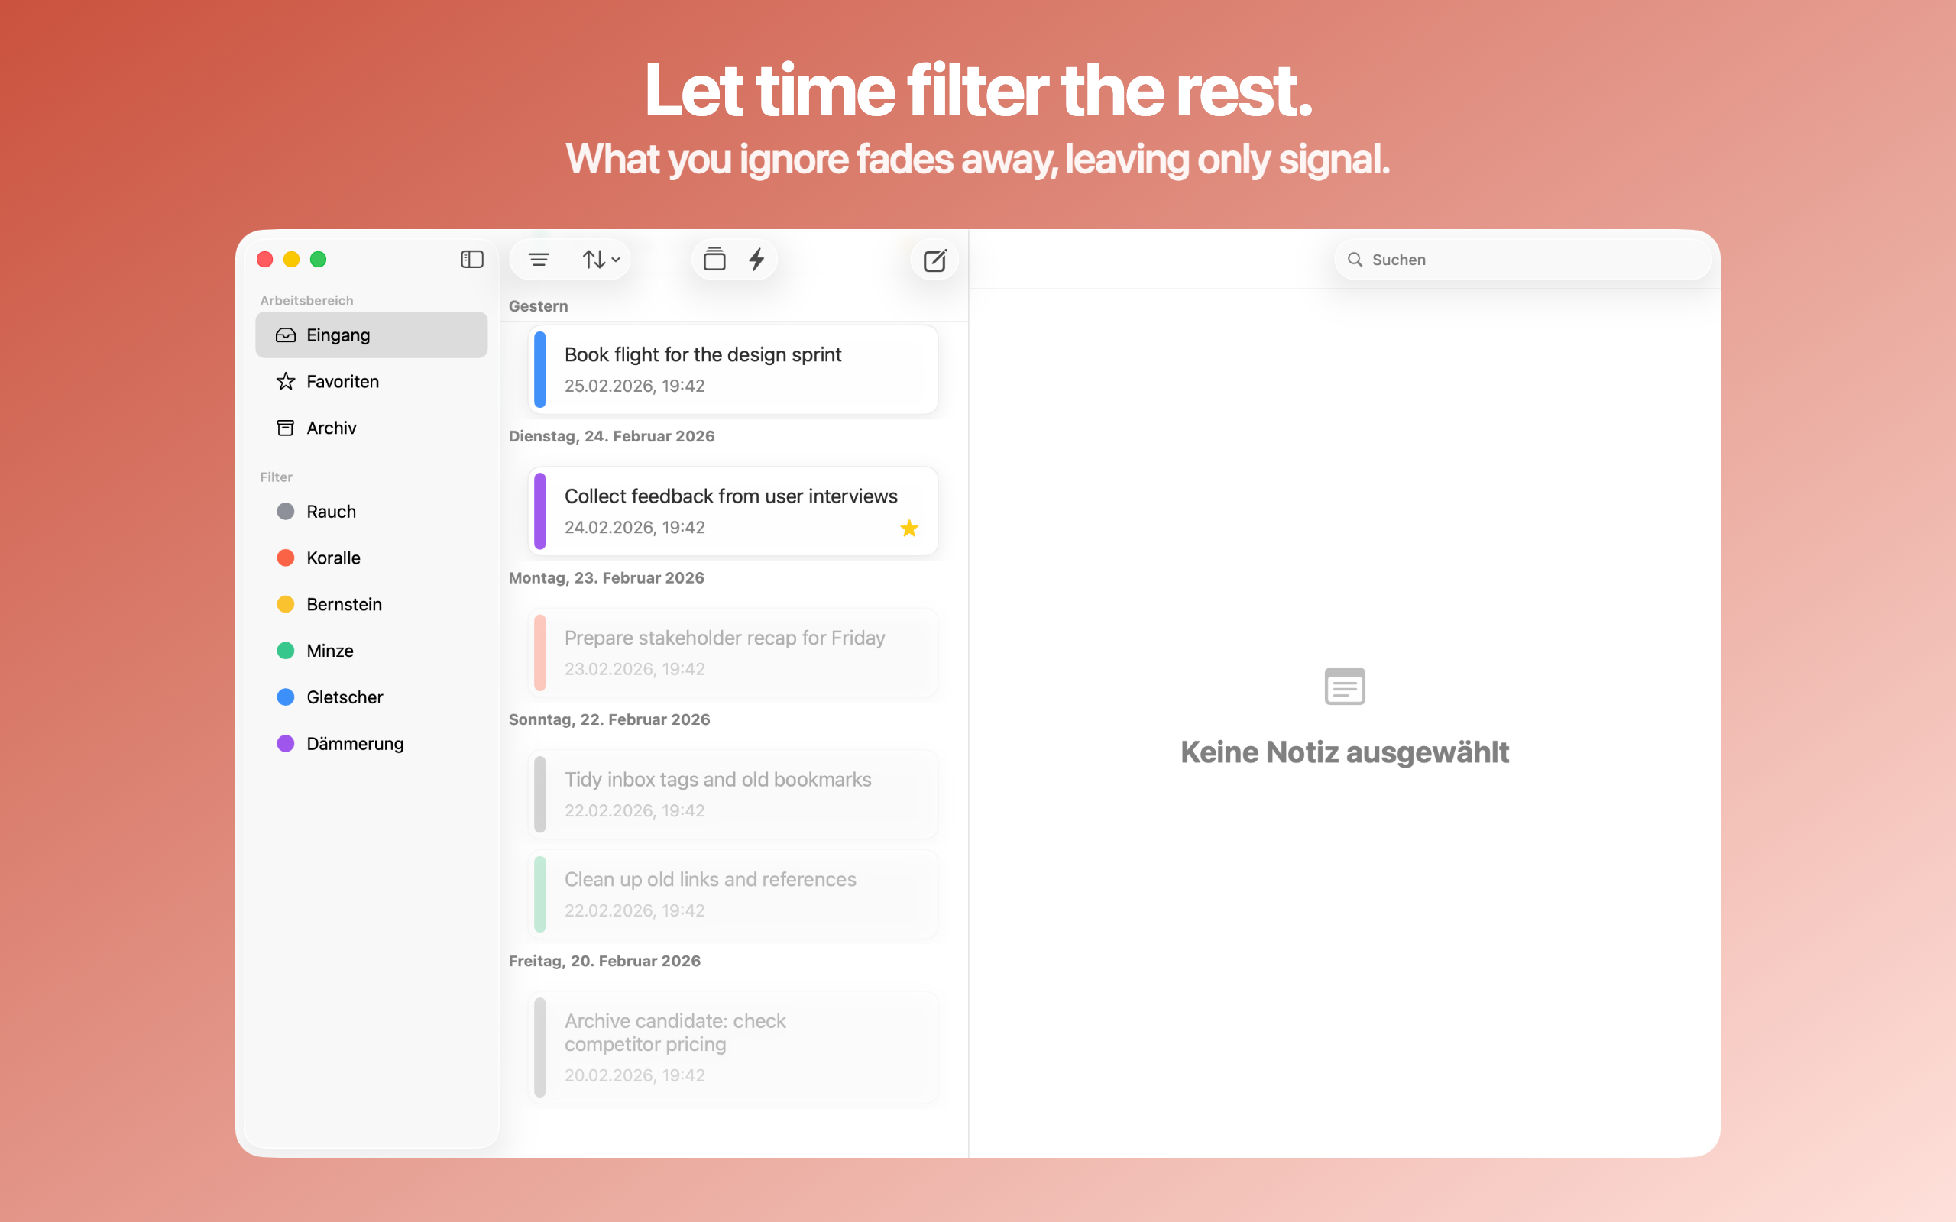
Task: Click the Montag, 23. Februar 2026 header
Action: (x=606, y=578)
